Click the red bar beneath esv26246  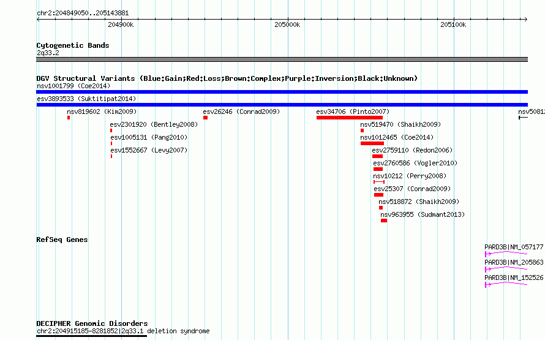(x=205, y=118)
